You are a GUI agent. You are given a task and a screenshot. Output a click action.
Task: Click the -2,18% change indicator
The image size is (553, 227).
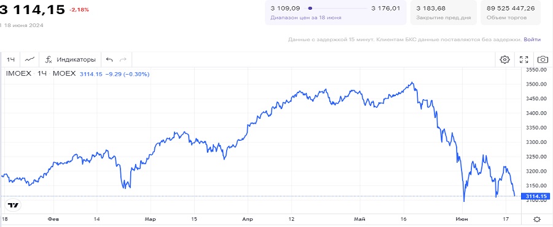(79, 10)
